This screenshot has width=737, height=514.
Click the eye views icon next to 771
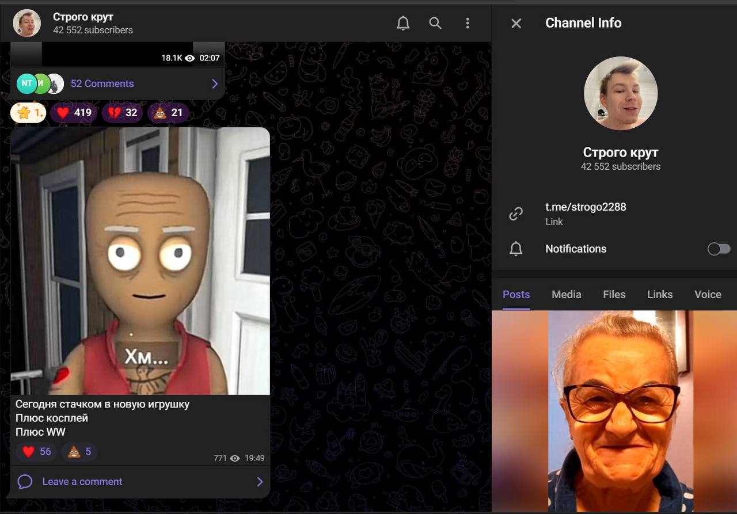point(235,459)
